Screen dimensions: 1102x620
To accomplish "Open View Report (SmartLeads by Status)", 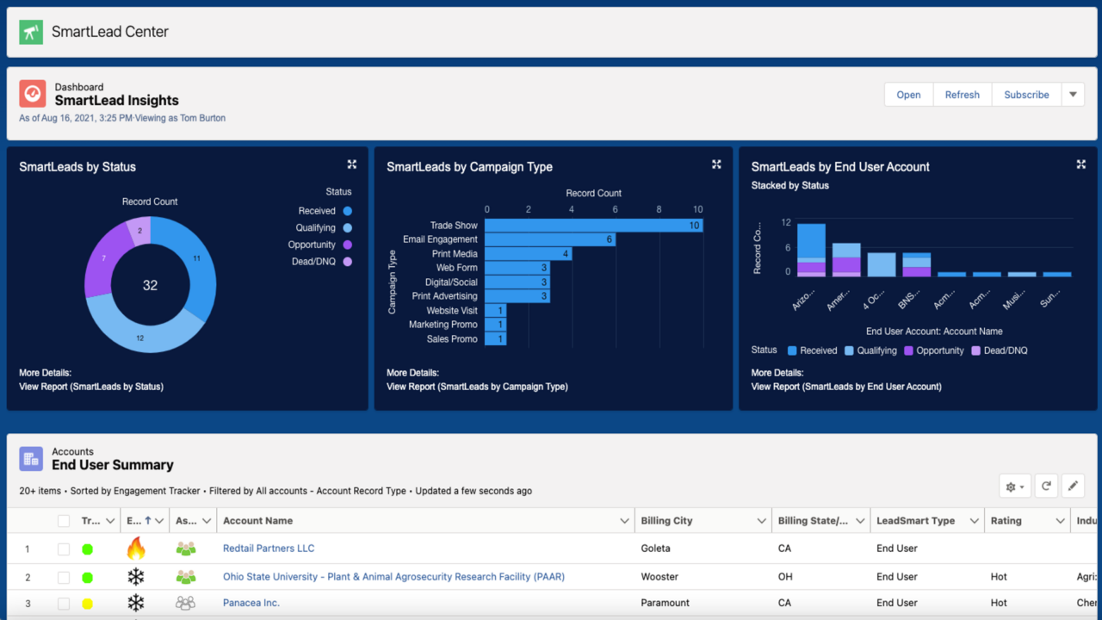I will [91, 387].
